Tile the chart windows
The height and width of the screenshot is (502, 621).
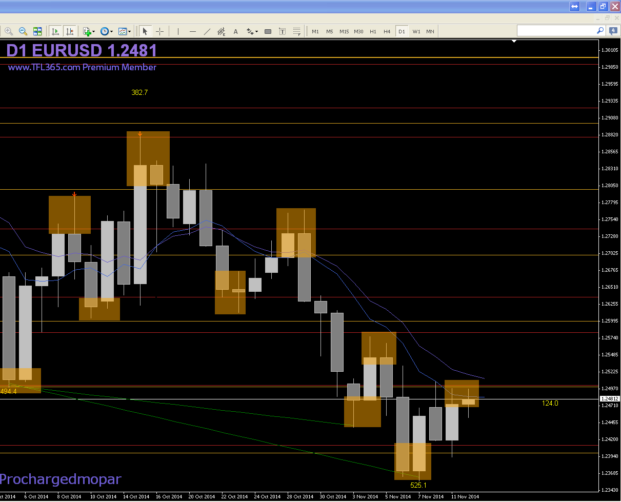click(x=37, y=31)
